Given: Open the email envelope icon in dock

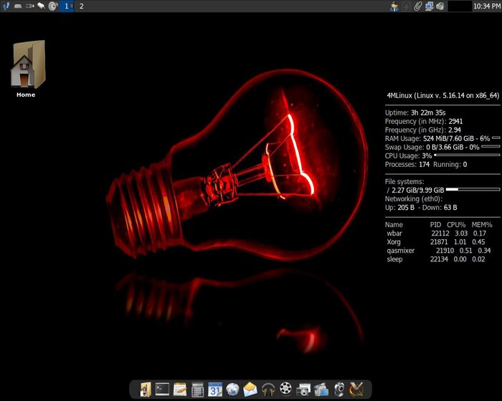Looking at the screenshot, I should [250, 390].
